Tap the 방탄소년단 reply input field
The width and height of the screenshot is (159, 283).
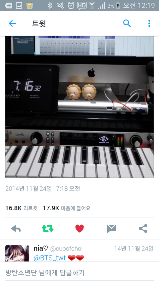[79, 272]
